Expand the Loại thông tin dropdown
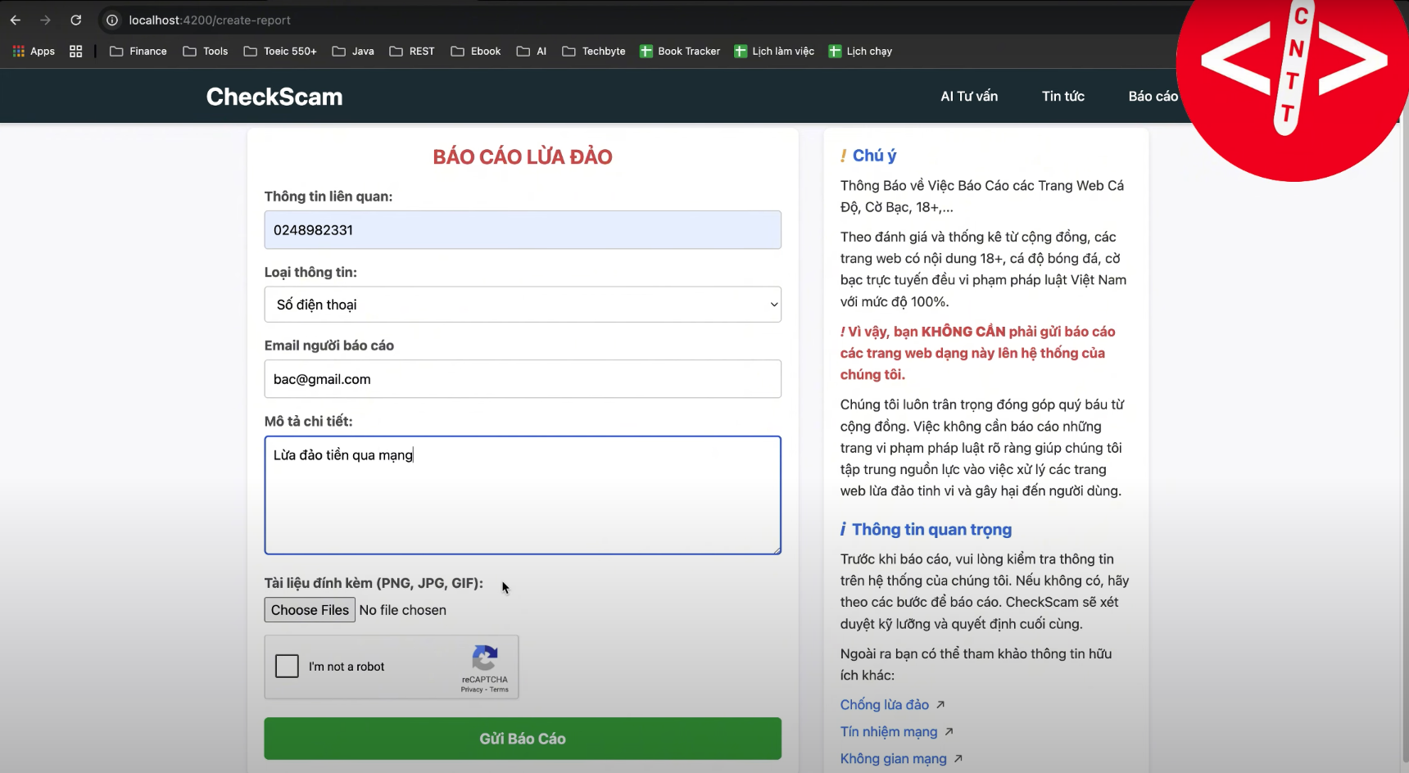 coord(523,305)
